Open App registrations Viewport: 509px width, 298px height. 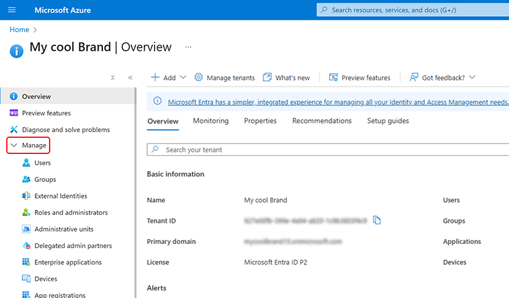60,295
